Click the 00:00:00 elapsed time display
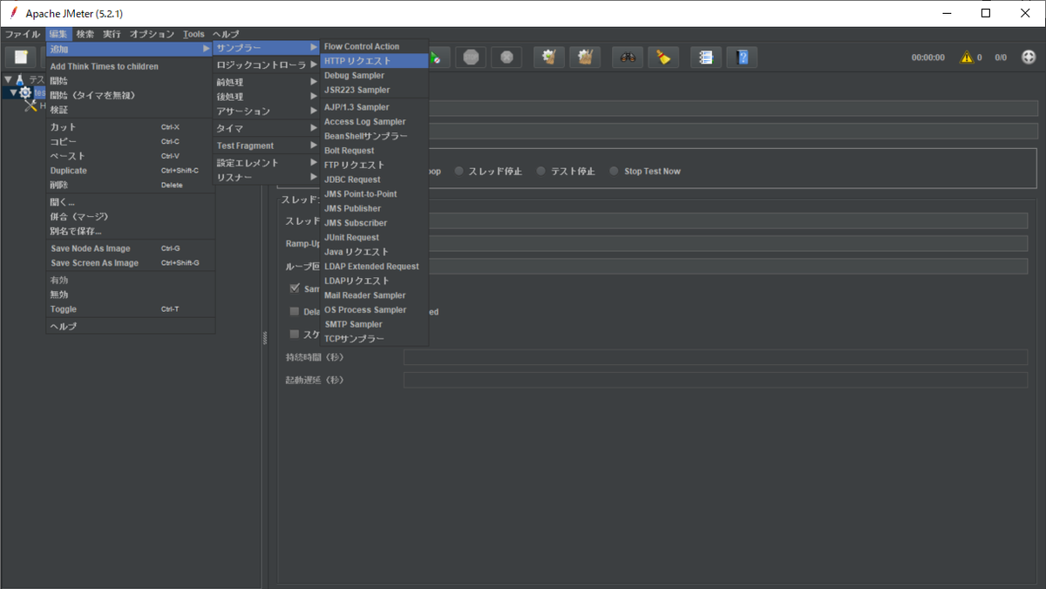The image size is (1046, 589). [928, 58]
